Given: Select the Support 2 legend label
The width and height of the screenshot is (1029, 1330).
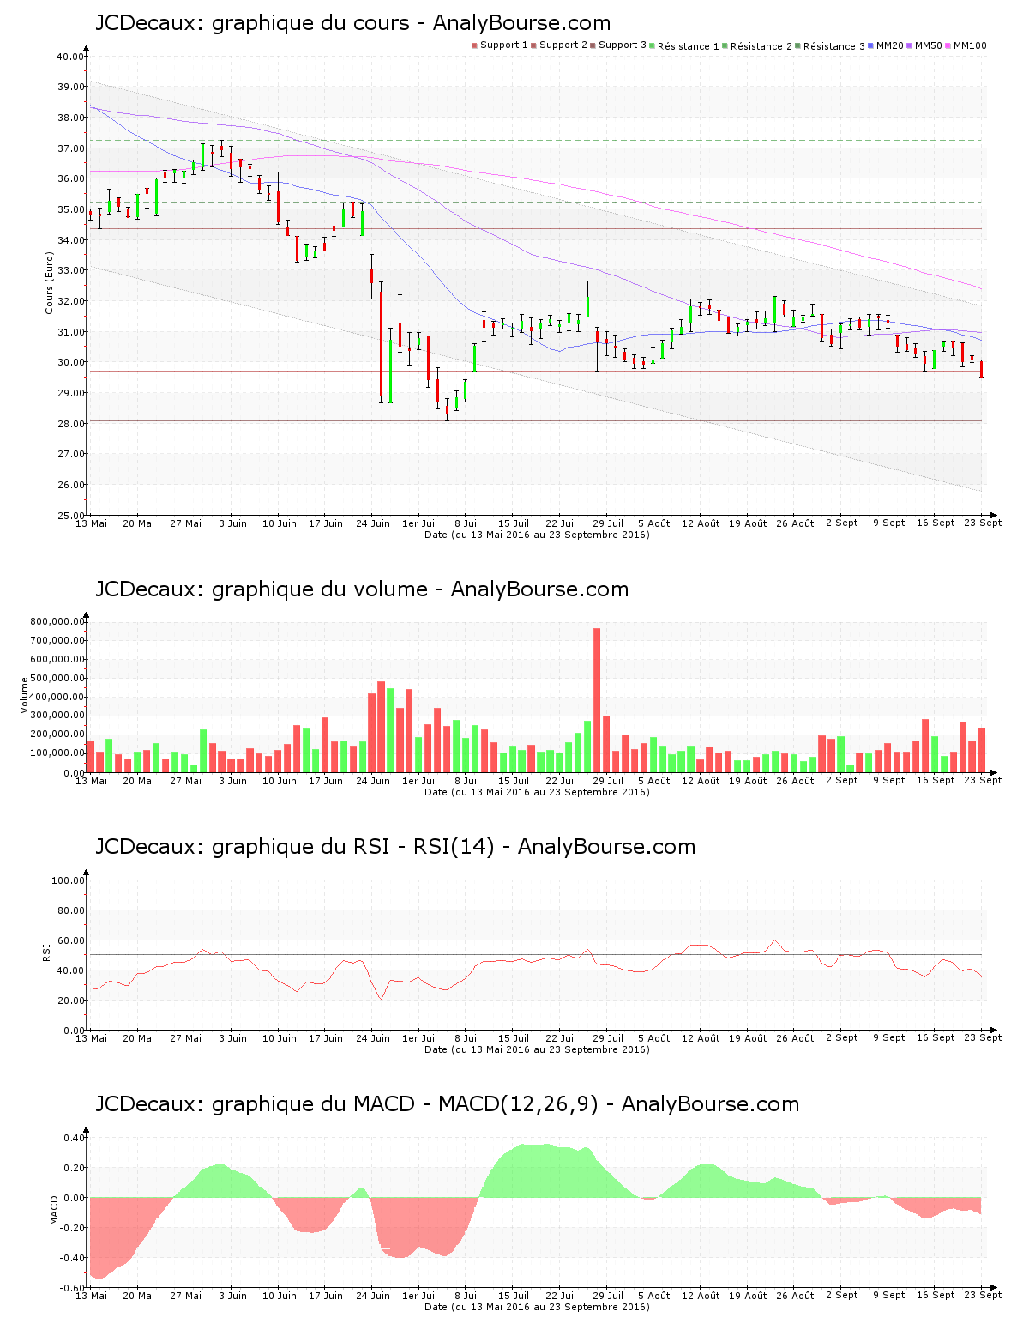Looking at the screenshot, I should point(563,45).
